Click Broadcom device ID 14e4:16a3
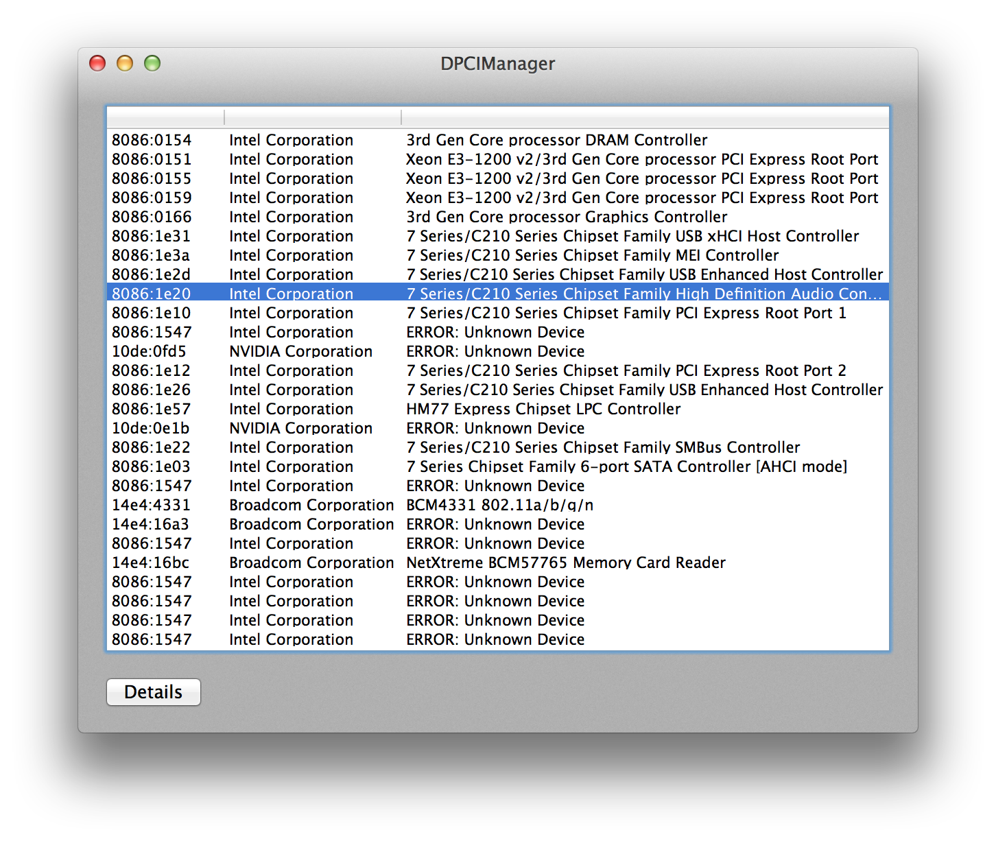The height and width of the screenshot is (841, 996). click(x=150, y=524)
